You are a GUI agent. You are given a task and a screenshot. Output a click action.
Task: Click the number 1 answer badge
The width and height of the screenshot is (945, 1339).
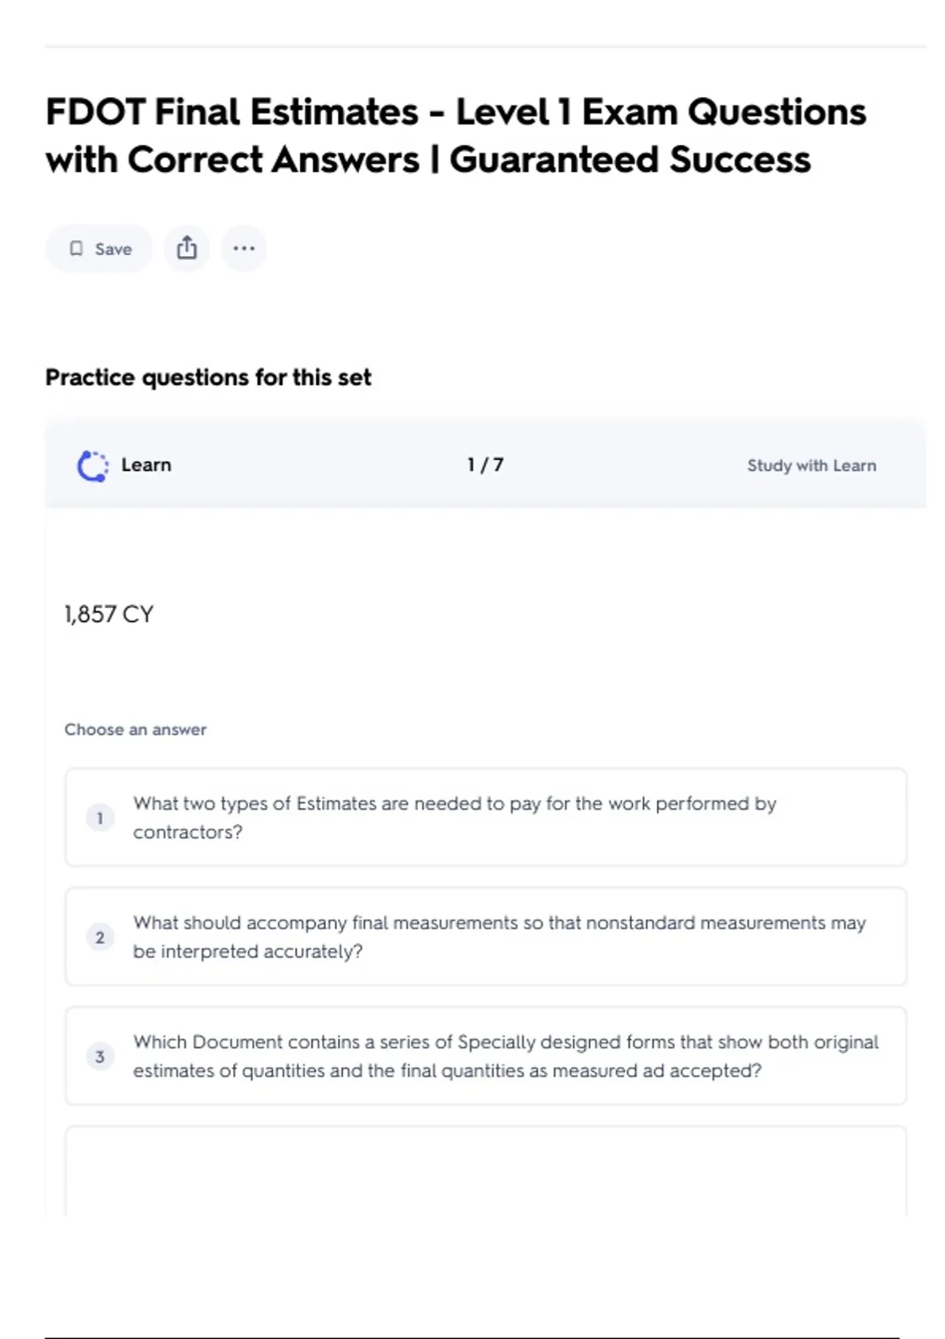[x=100, y=818]
